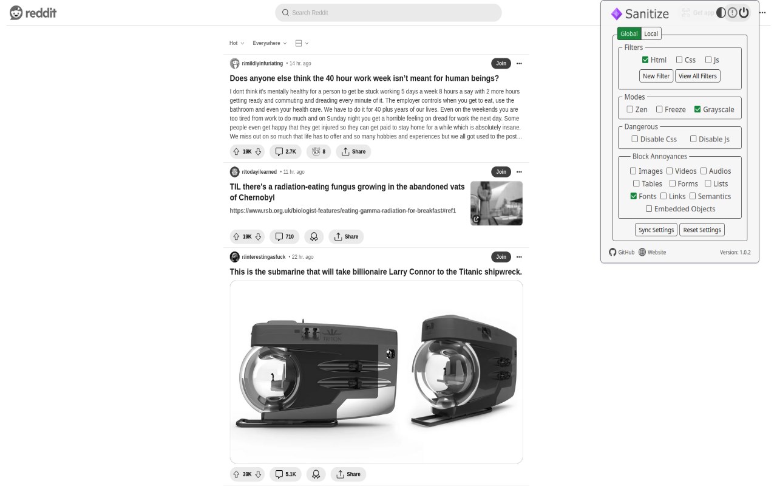Click the purple Sanitize diamond logo

[x=616, y=13]
